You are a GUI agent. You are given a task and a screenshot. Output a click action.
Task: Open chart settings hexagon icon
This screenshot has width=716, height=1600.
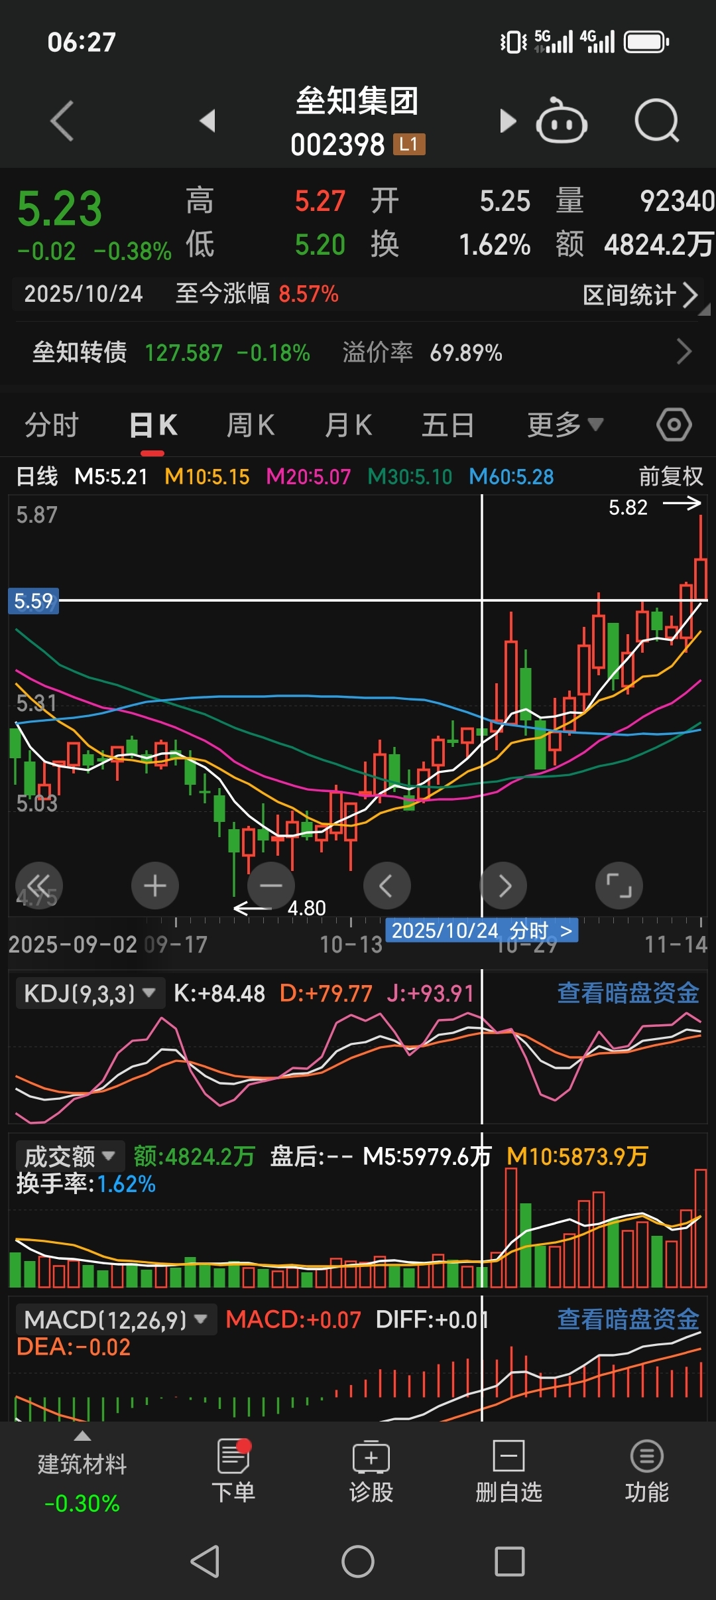point(674,425)
